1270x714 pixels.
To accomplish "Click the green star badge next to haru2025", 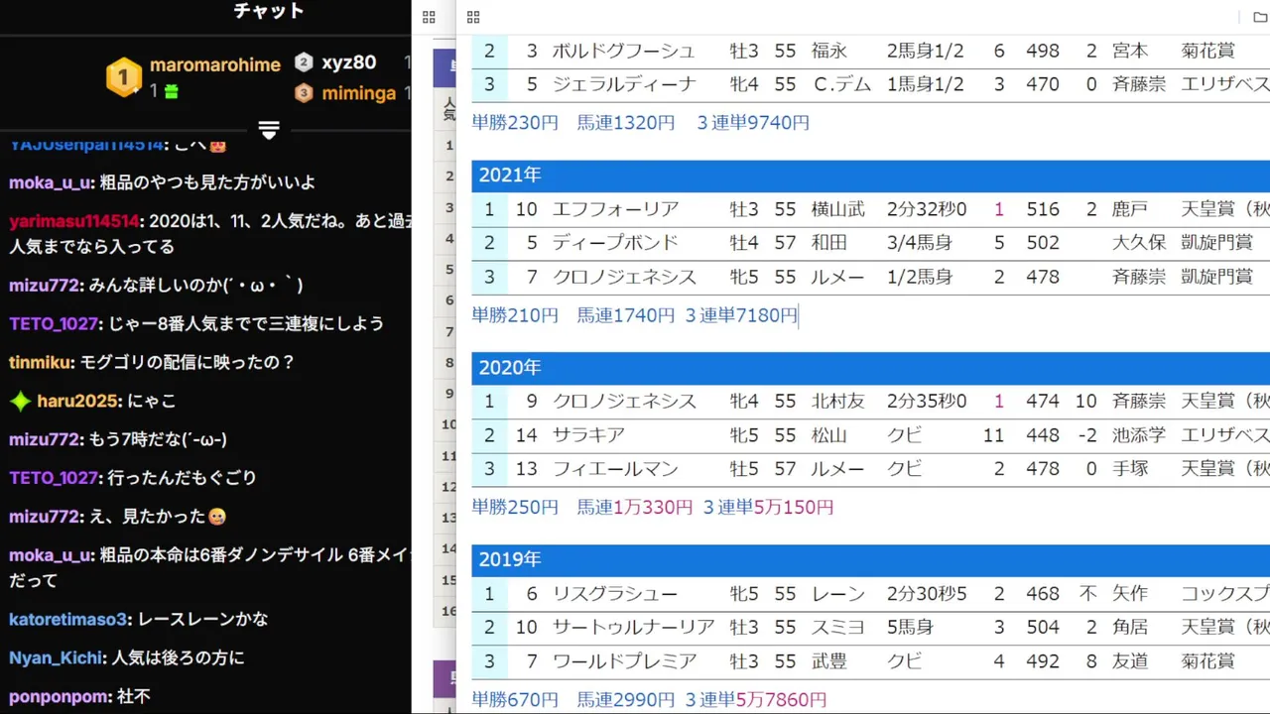I will pyautogui.click(x=21, y=401).
